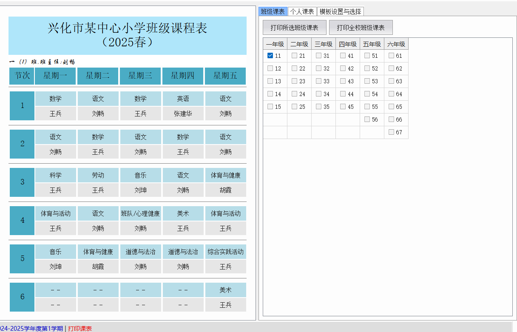Select the 六年级 column header

[x=396, y=44]
